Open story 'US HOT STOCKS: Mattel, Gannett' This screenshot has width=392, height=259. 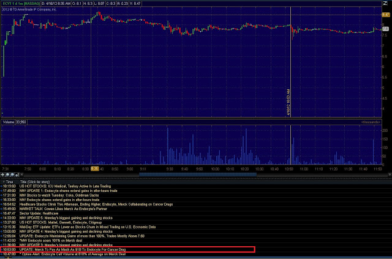[61, 222]
